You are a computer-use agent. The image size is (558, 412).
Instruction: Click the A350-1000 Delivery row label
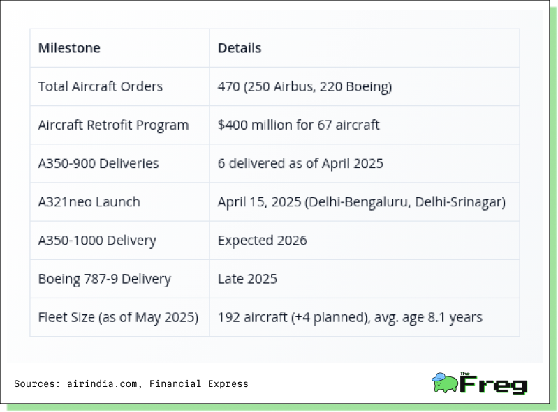(x=97, y=241)
